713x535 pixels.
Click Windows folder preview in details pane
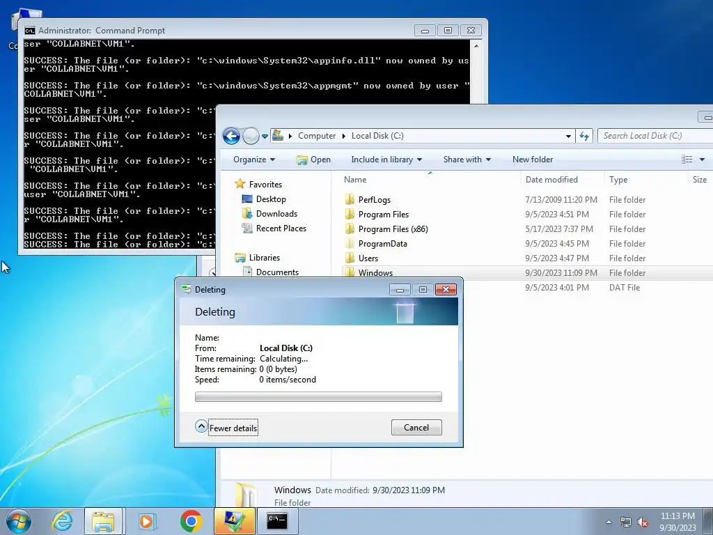(x=247, y=495)
